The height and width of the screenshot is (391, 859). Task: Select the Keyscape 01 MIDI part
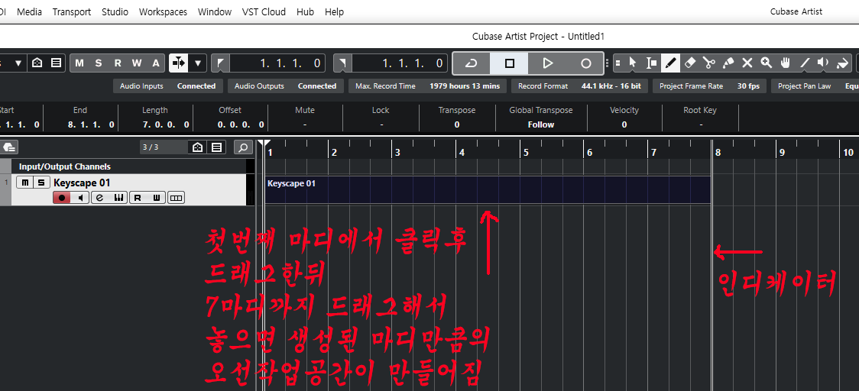coord(488,189)
